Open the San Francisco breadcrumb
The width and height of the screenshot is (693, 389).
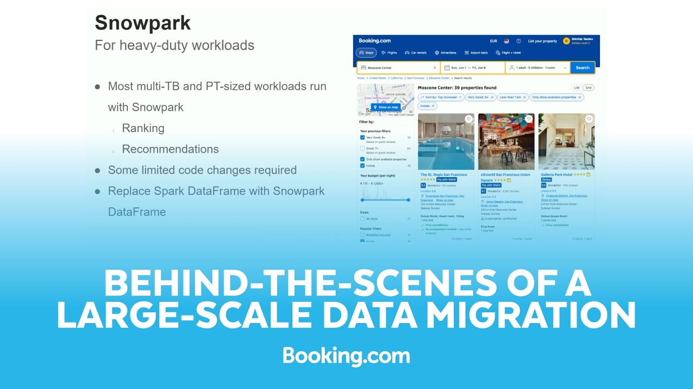(416, 78)
